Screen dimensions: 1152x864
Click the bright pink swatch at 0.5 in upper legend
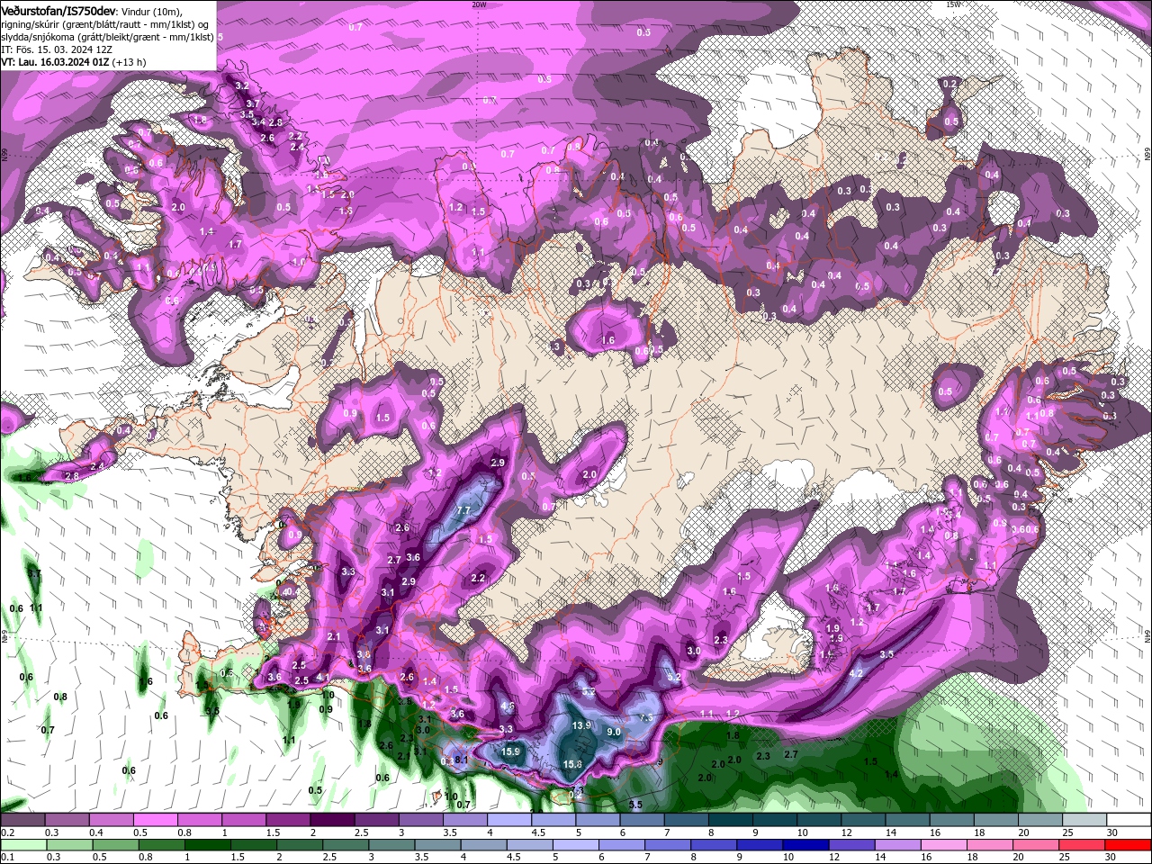click(x=157, y=820)
